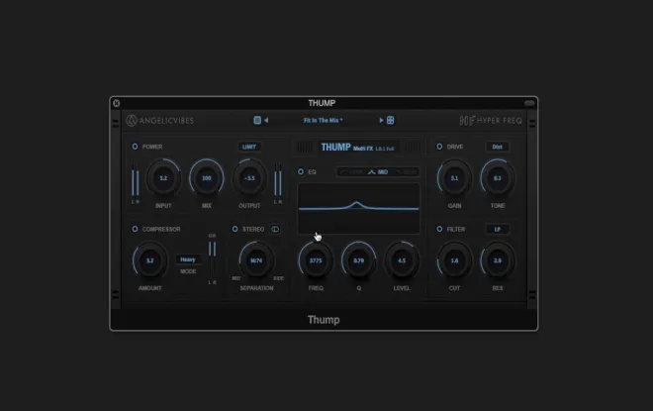Open the Dist drive type selector
653x411 pixels.
(x=498, y=147)
